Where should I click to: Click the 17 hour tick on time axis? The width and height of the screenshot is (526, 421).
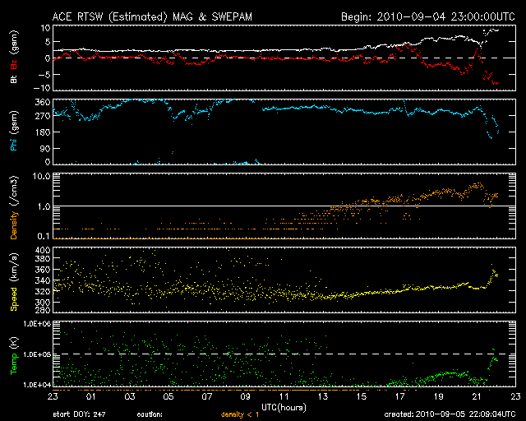(400, 397)
